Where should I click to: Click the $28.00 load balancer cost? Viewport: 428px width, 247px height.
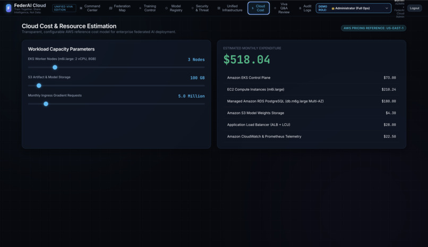tap(390, 124)
